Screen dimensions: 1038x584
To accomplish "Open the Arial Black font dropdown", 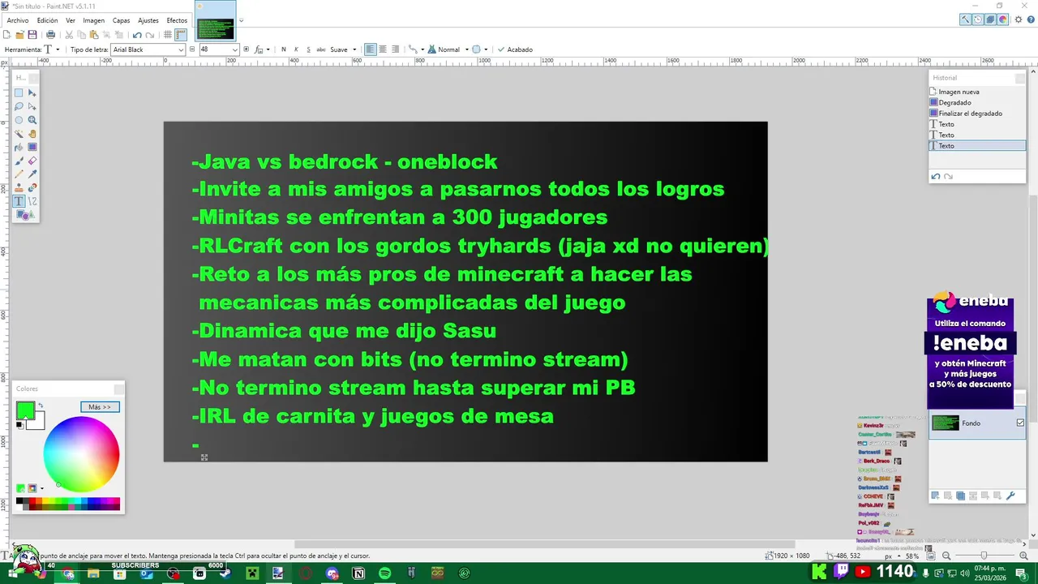I will click(148, 49).
